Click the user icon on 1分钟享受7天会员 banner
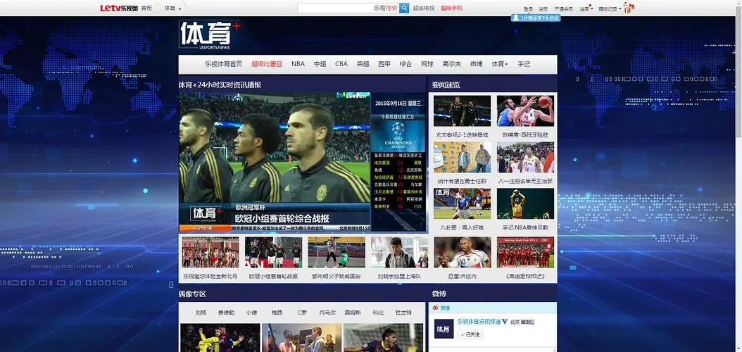The width and height of the screenshot is (742, 352). (x=515, y=18)
